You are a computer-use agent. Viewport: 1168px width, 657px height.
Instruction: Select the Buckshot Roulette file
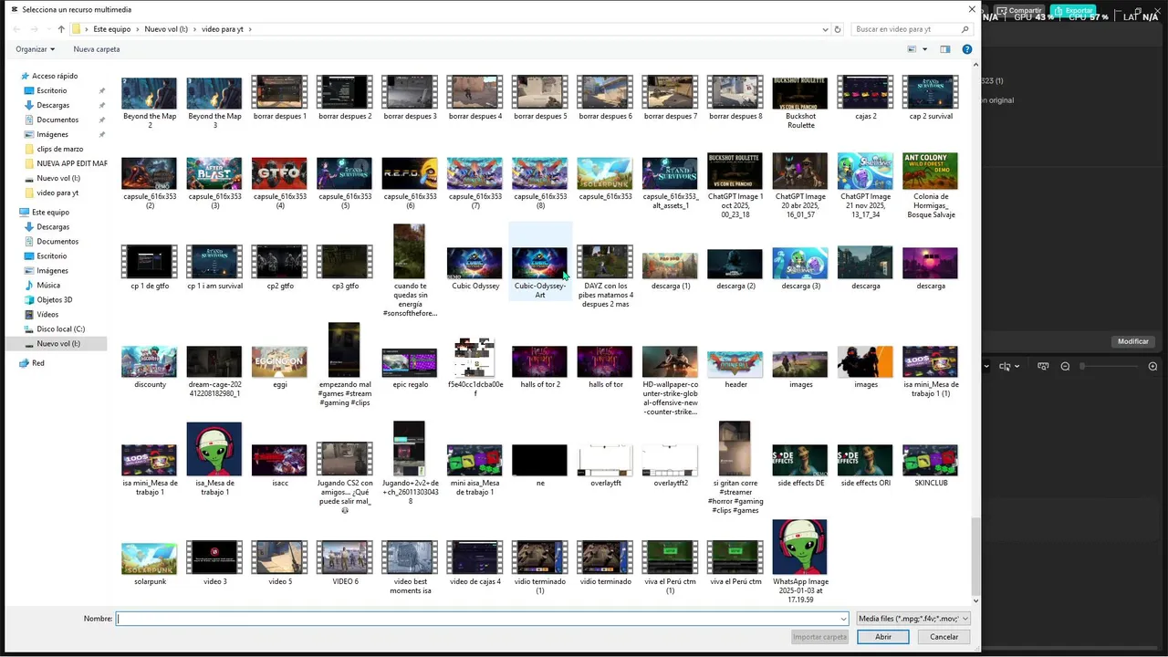[800, 102]
